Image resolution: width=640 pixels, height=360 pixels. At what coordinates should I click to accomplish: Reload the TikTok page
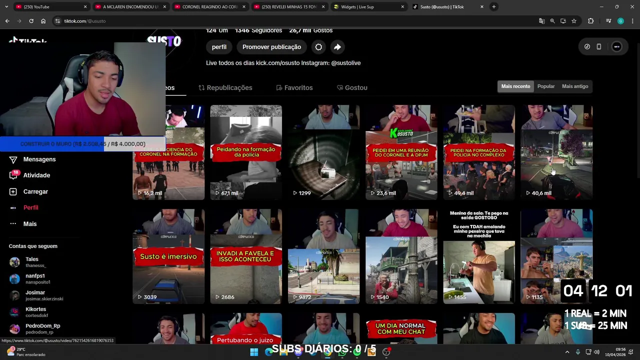click(x=31, y=21)
